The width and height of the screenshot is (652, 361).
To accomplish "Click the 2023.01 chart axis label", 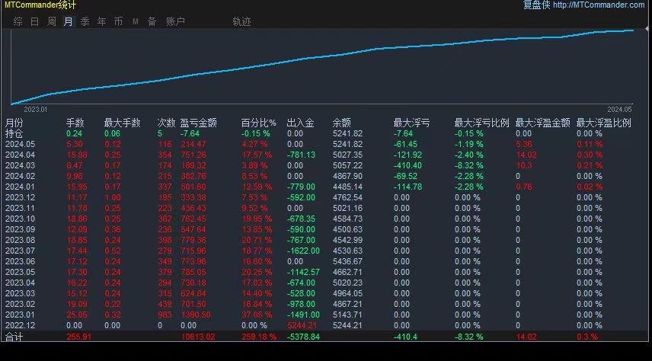I will click(x=36, y=110).
